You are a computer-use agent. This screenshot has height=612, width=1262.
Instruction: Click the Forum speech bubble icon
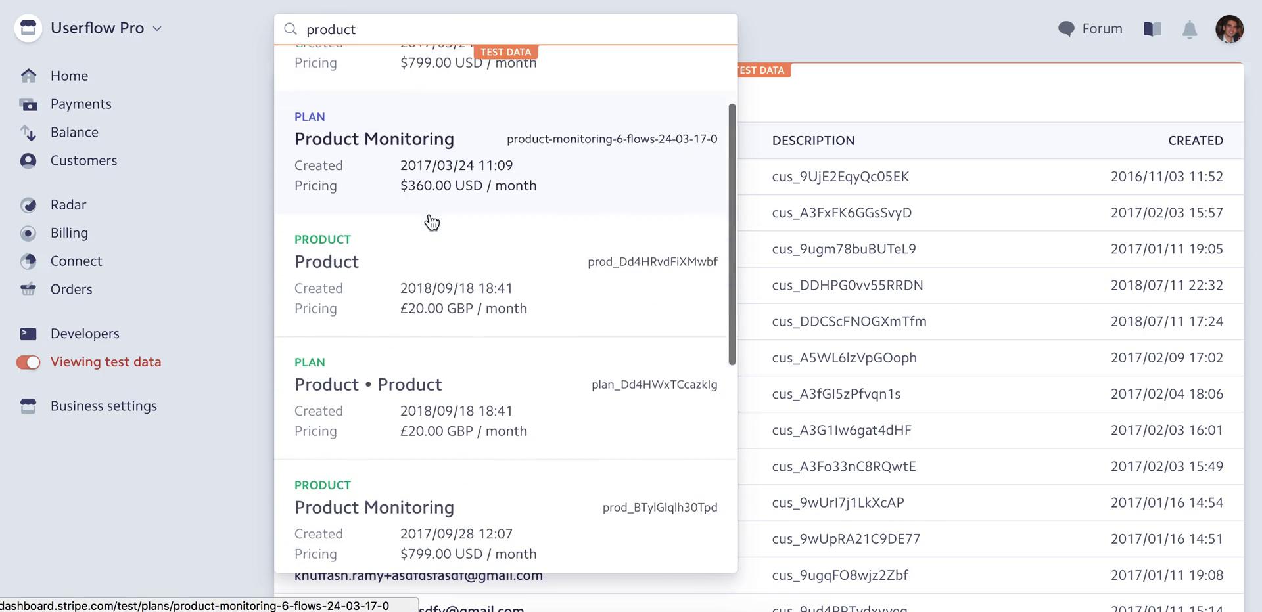point(1066,29)
